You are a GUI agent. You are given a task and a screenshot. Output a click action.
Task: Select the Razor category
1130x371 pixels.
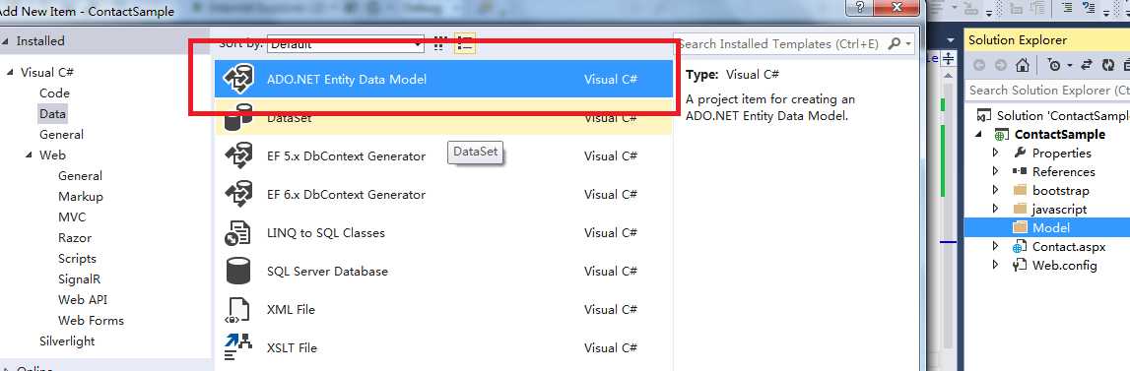[x=75, y=238]
